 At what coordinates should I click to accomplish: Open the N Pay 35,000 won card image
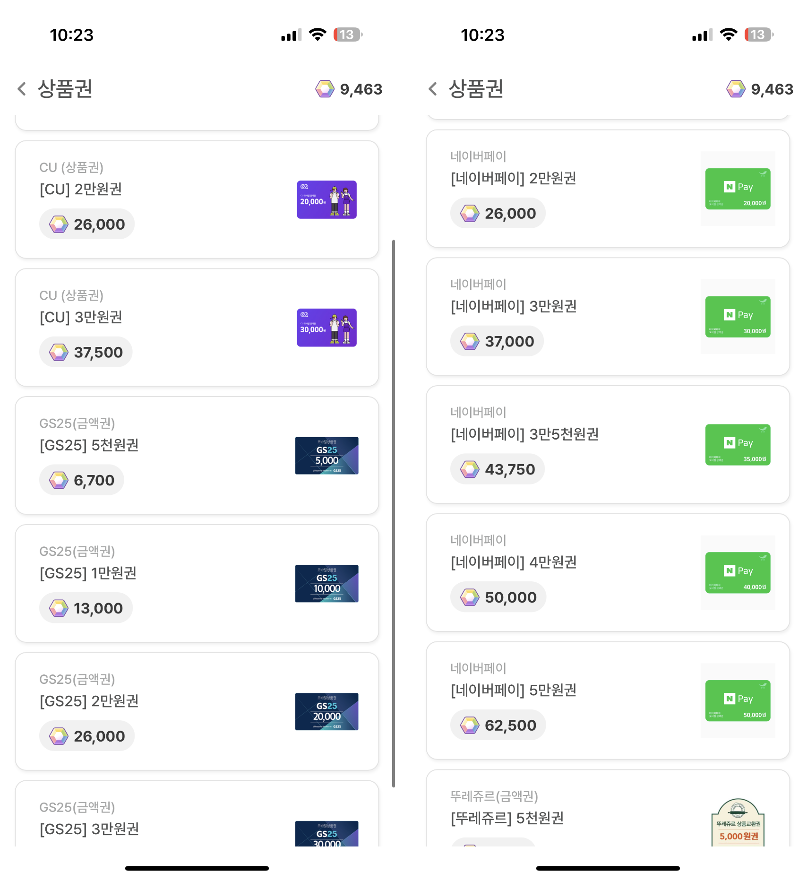pyautogui.click(x=738, y=445)
